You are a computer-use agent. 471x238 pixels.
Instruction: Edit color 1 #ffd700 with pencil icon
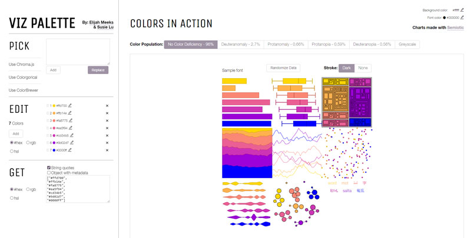[x=70, y=106]
